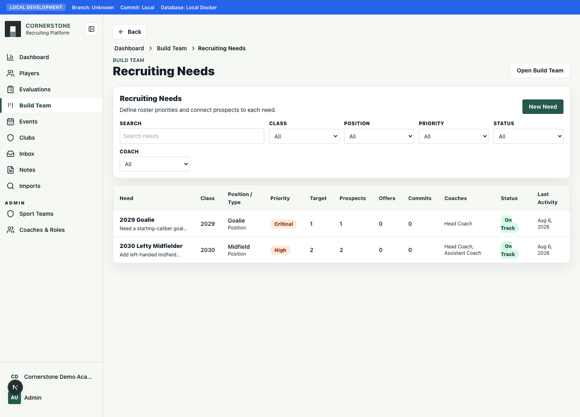Open Inbox in the sidebar
The width and height of the screenshot is (580, 417).
pos(52,154)
